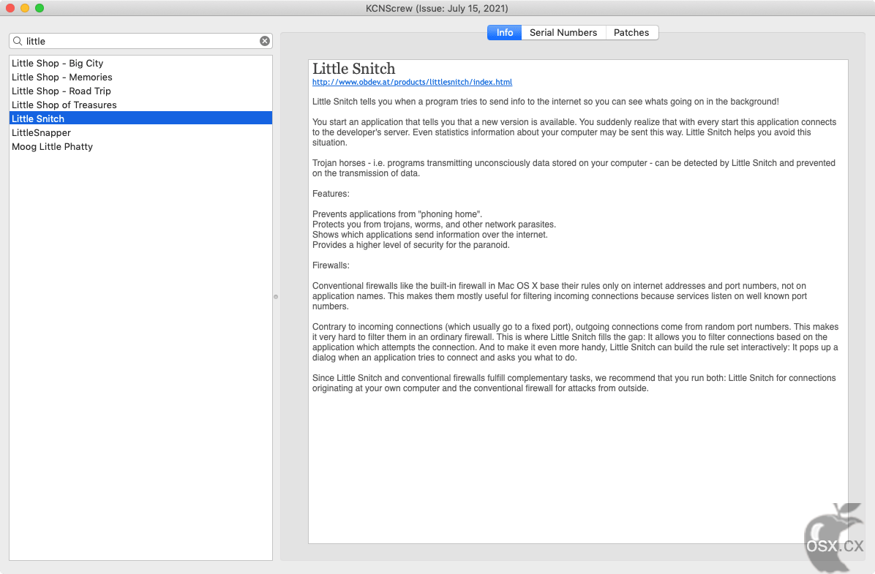This screenshot has height=574, width=875.
Task: Choose "Little Shop - Road Trip" entry
Action: click(140, 91)
